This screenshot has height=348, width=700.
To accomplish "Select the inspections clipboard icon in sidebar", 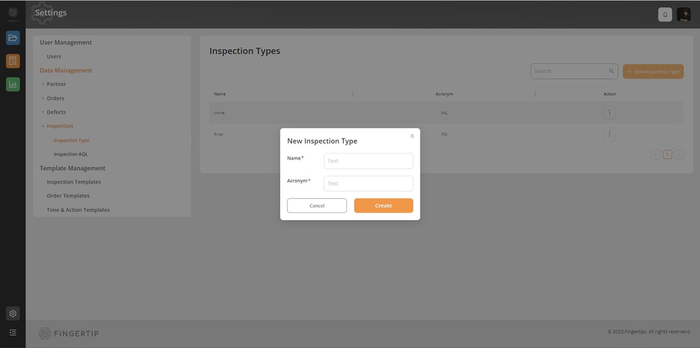I will 12,60.
